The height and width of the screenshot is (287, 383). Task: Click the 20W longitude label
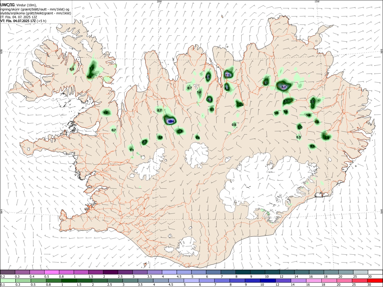pos(159,1)
